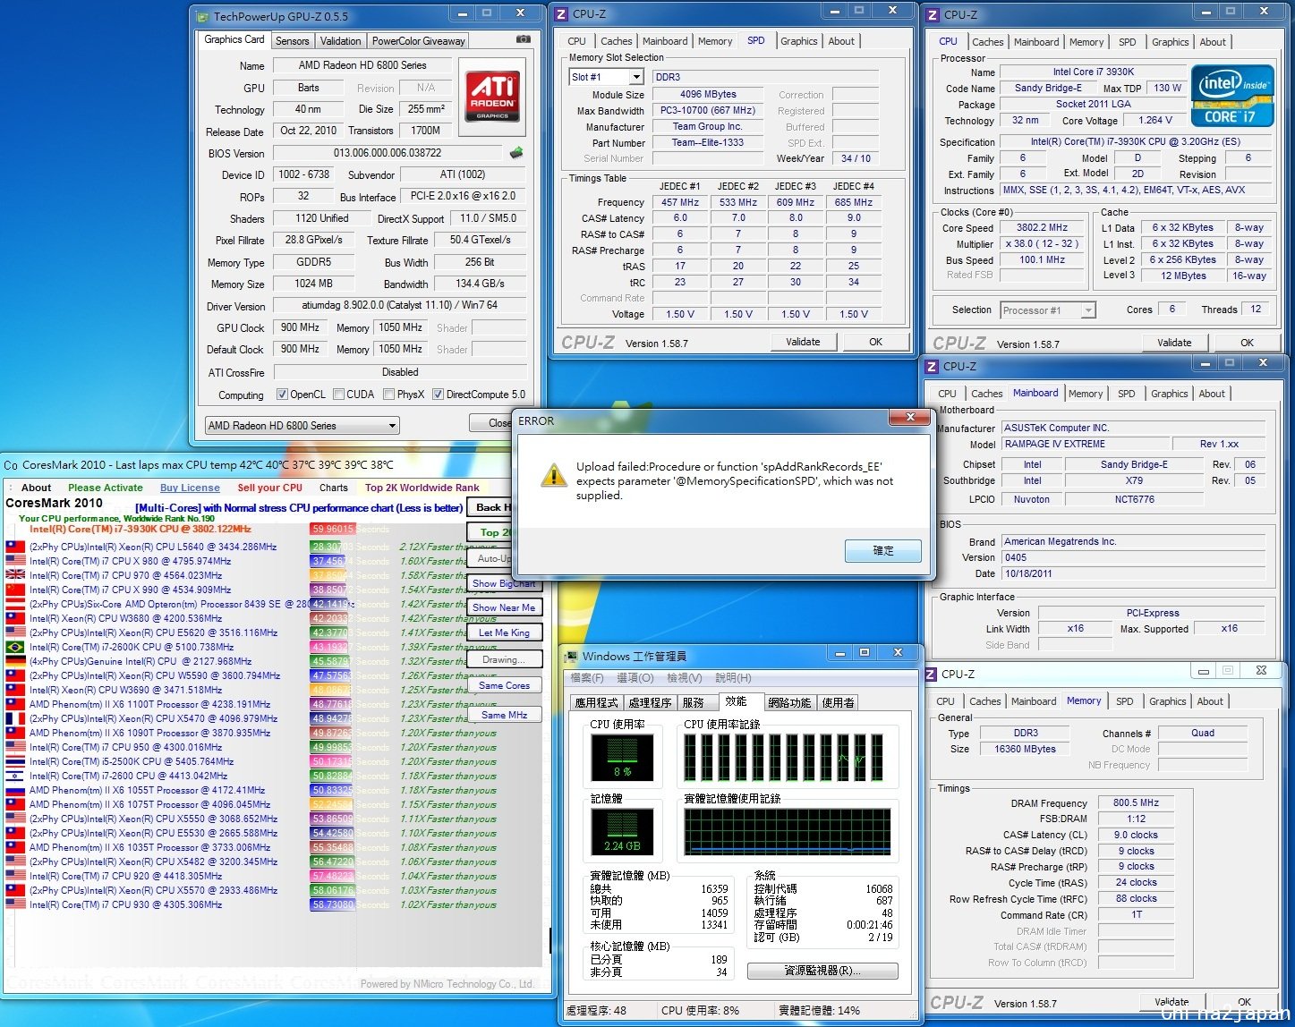This screenshot has height=1027, width=1295.
Task: Click the BIOS save chip icon in GPU-Z
Action: (x=515, y=153)
